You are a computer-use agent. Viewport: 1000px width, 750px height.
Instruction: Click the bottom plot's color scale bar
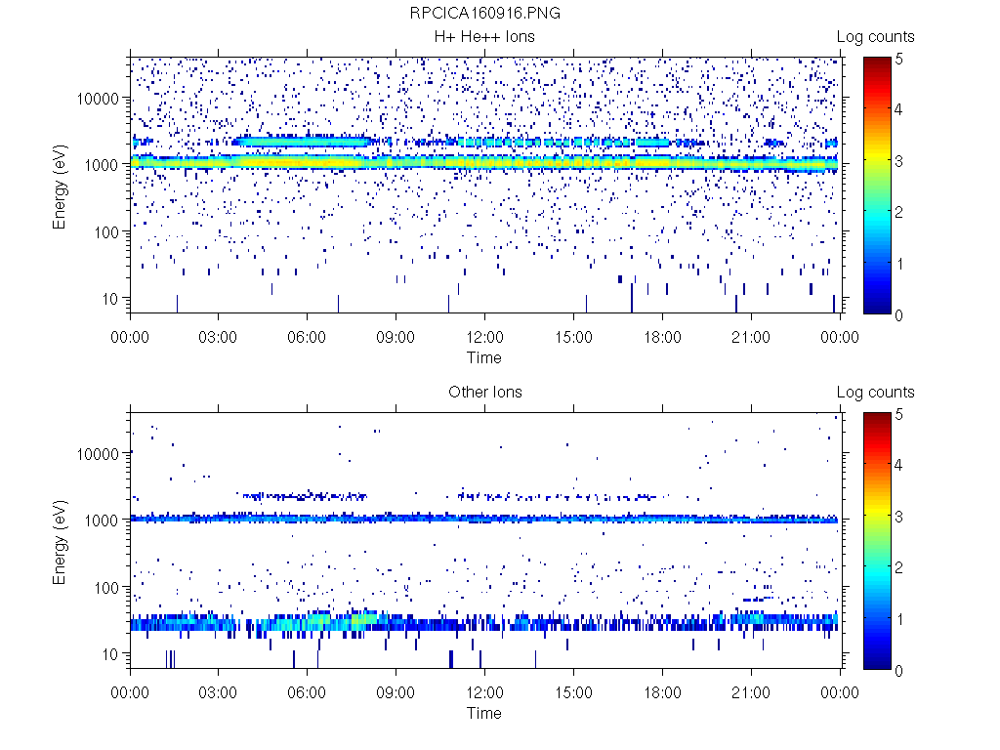(877, 541)
